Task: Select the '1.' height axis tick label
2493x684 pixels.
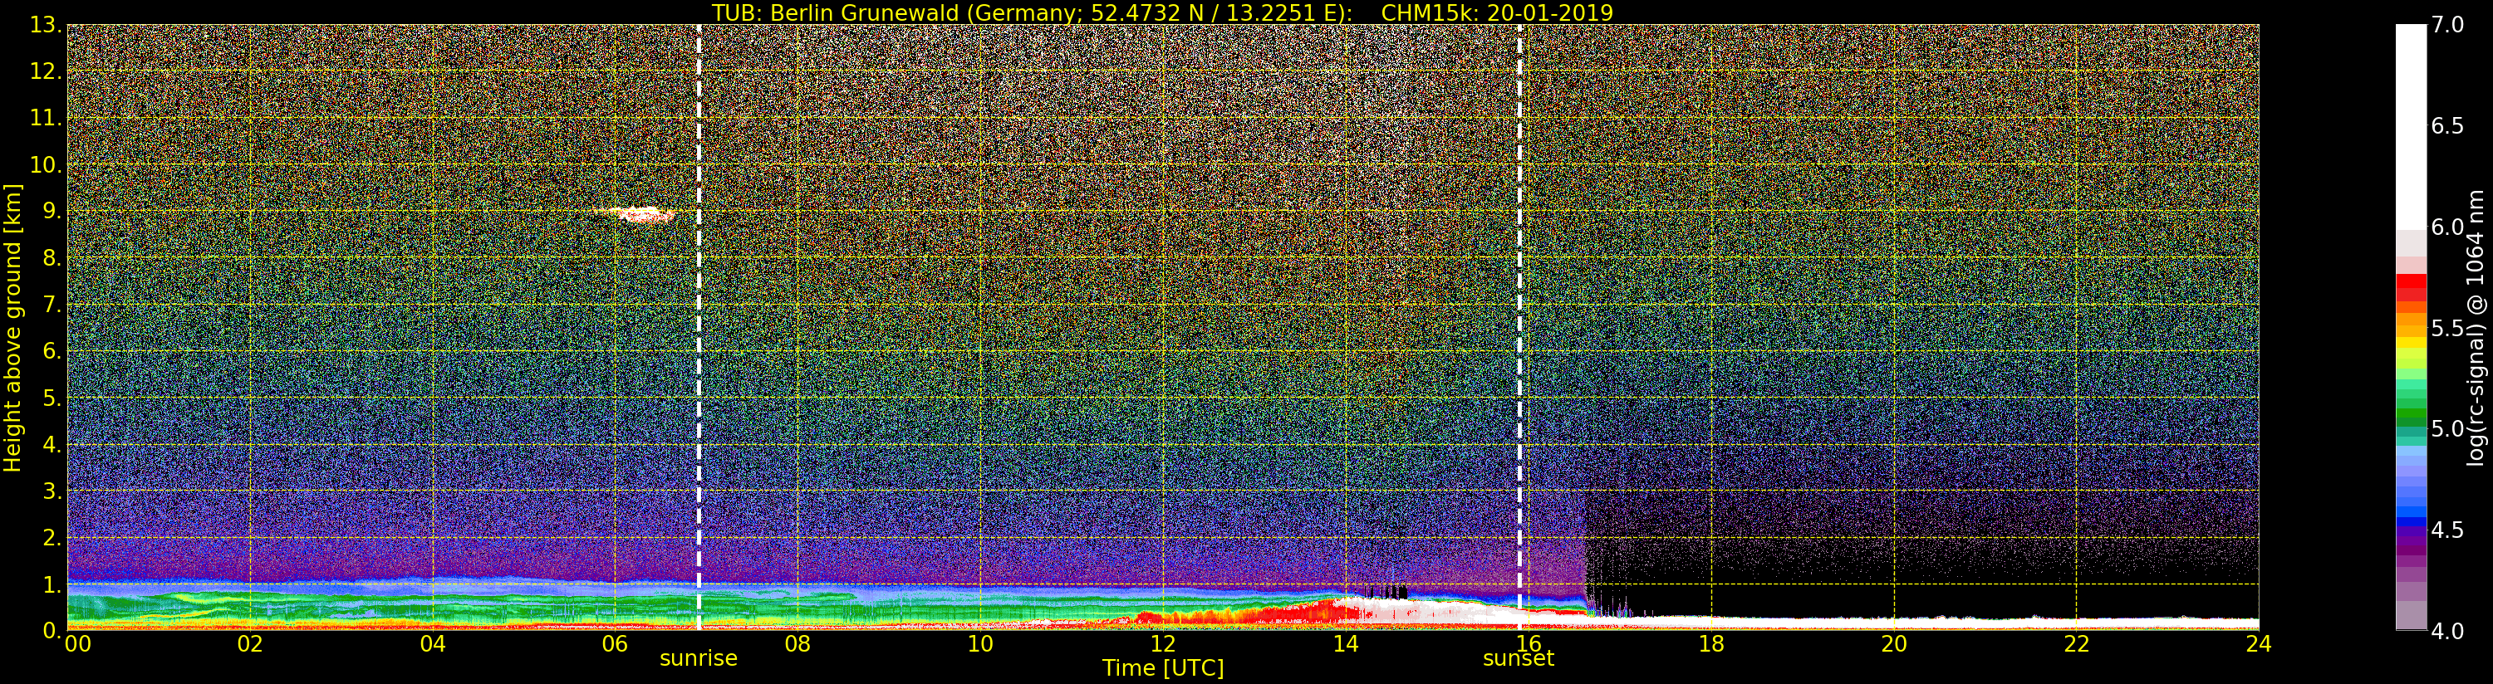Action: coord(52,584)
